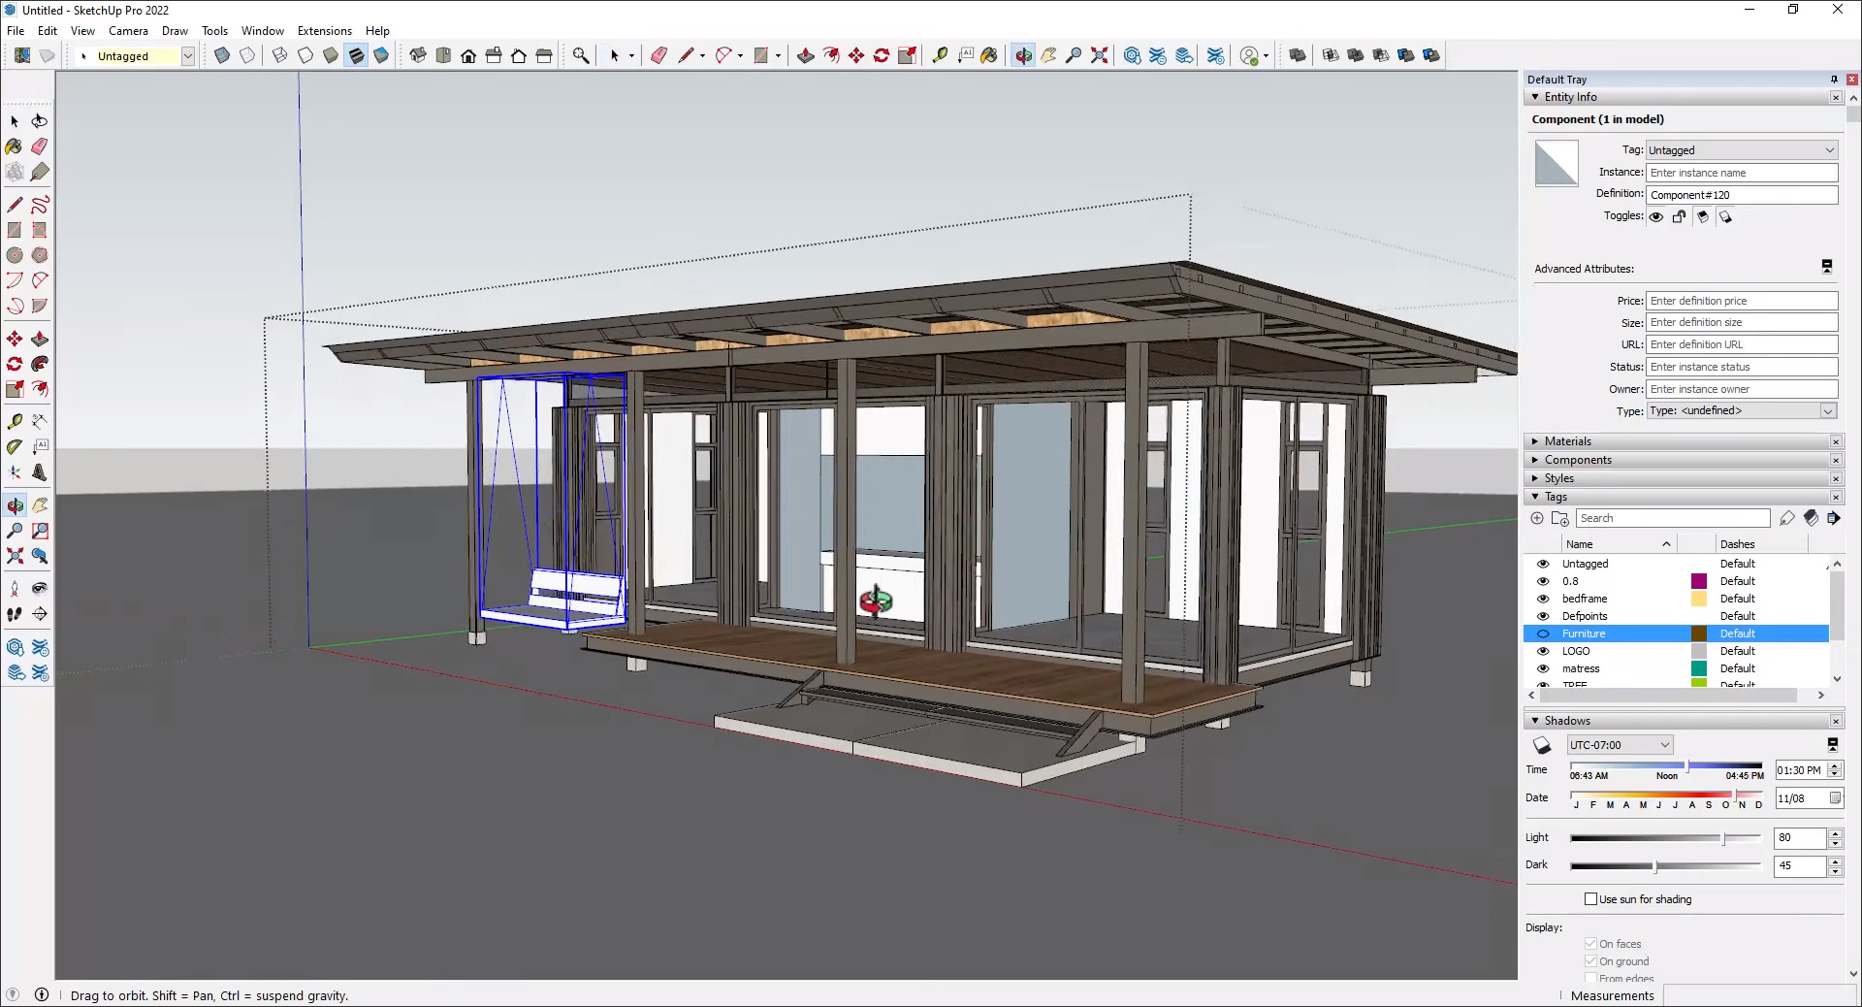1862x1007 pixels.
Task: Select the Pan hand tool in top toolbar
Action: point(1048,55)
